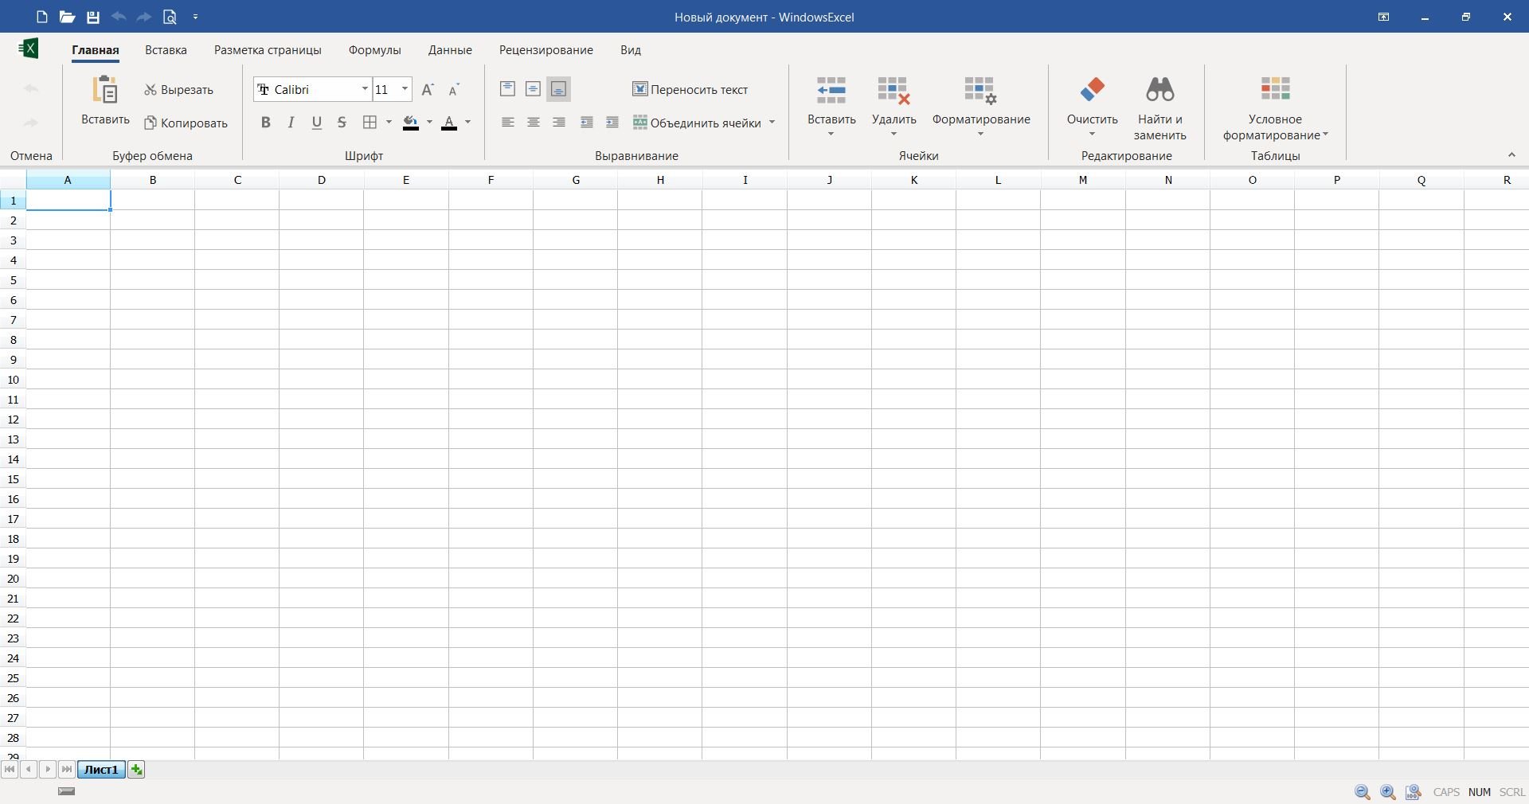Add a new sheet with the plus icon
The width and height of the screenshot is (1529, 804).
click(136, 770)
